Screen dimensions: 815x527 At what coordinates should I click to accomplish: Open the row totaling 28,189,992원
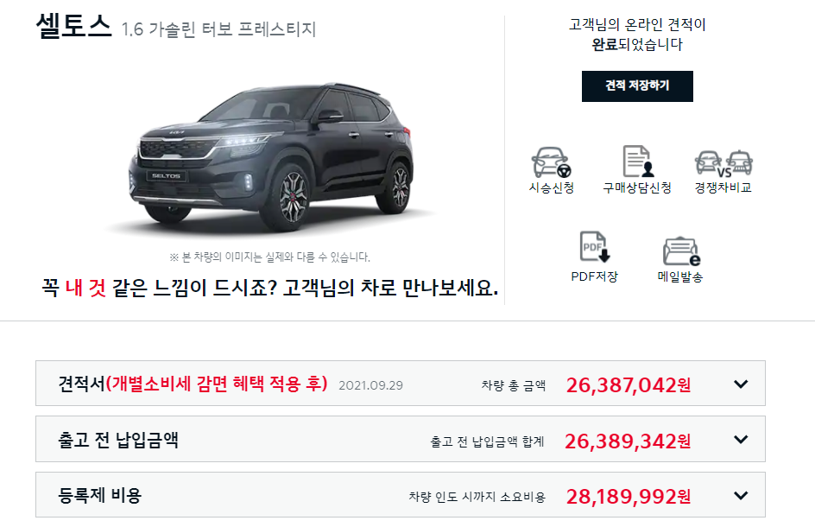401,495
